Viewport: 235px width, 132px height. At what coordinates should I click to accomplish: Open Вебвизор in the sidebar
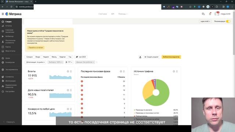(x=10, y=36)
